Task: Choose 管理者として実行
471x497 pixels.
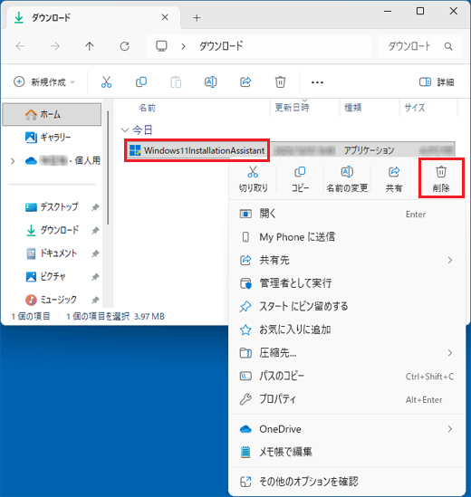Action: [347, 283]
